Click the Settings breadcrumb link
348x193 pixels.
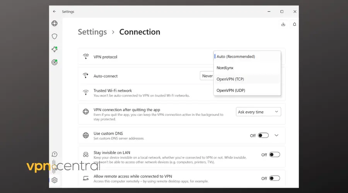pyautogui.click(x=92, y=32)
